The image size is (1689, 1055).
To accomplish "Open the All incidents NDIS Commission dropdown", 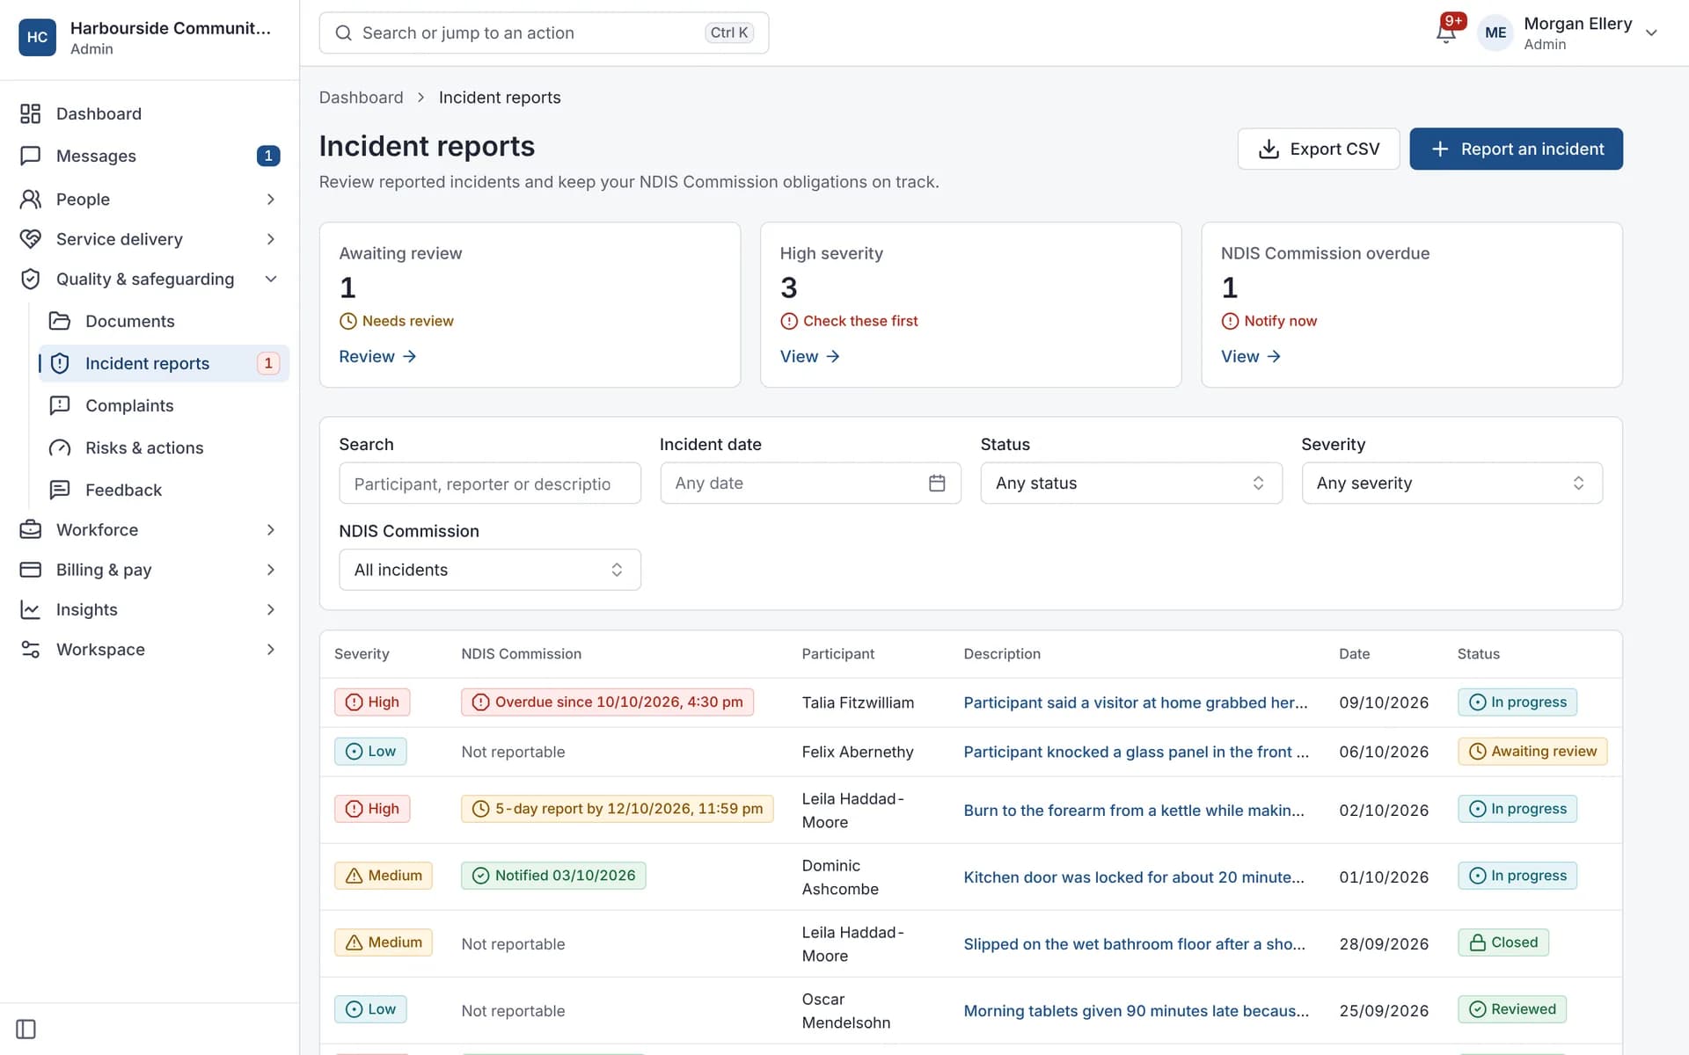I will pyautogui.click(x=489, y=570).
